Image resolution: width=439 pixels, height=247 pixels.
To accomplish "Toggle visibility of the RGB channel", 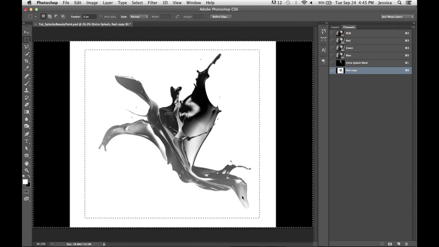I will coord(332,33).
